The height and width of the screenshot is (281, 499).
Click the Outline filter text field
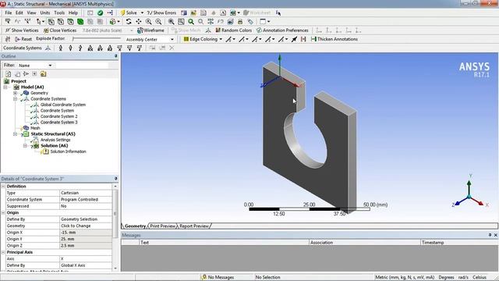[81, 66]
